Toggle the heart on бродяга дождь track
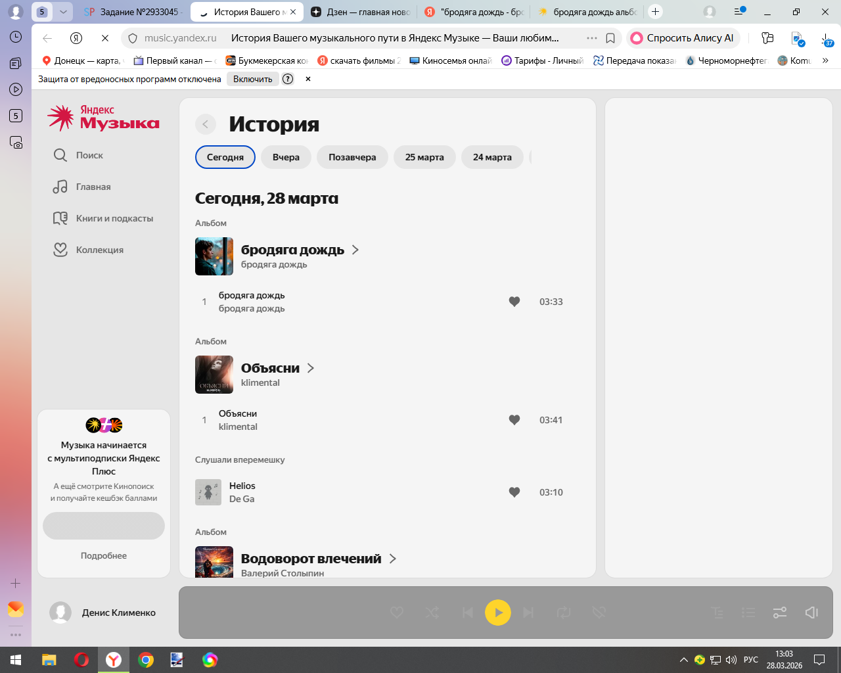This screenshot has width=841, height=673. (514, 302)
